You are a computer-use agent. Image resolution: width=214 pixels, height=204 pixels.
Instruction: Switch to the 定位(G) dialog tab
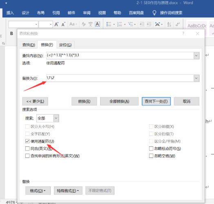[x=65, y=45]
